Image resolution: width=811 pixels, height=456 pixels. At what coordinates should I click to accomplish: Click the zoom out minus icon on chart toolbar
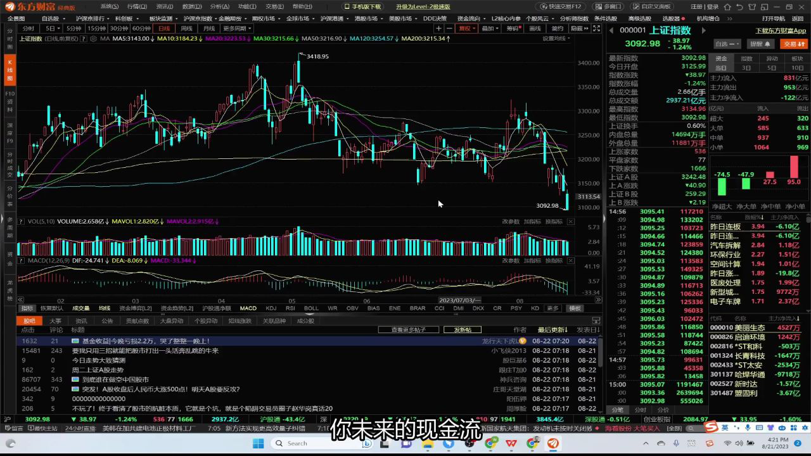point(449,28)
